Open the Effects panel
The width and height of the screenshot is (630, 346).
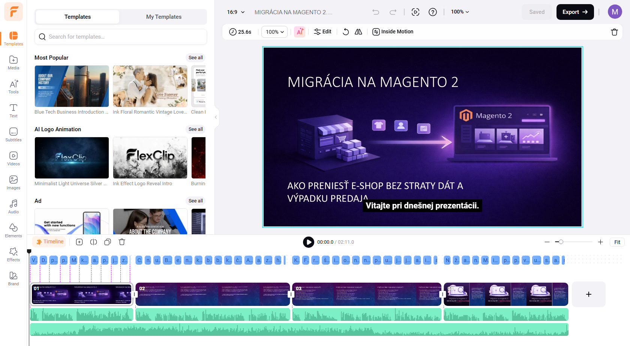[x=13, y=254]
